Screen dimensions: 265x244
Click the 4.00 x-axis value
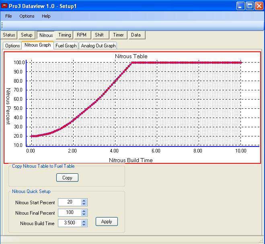tap(114, 151)
